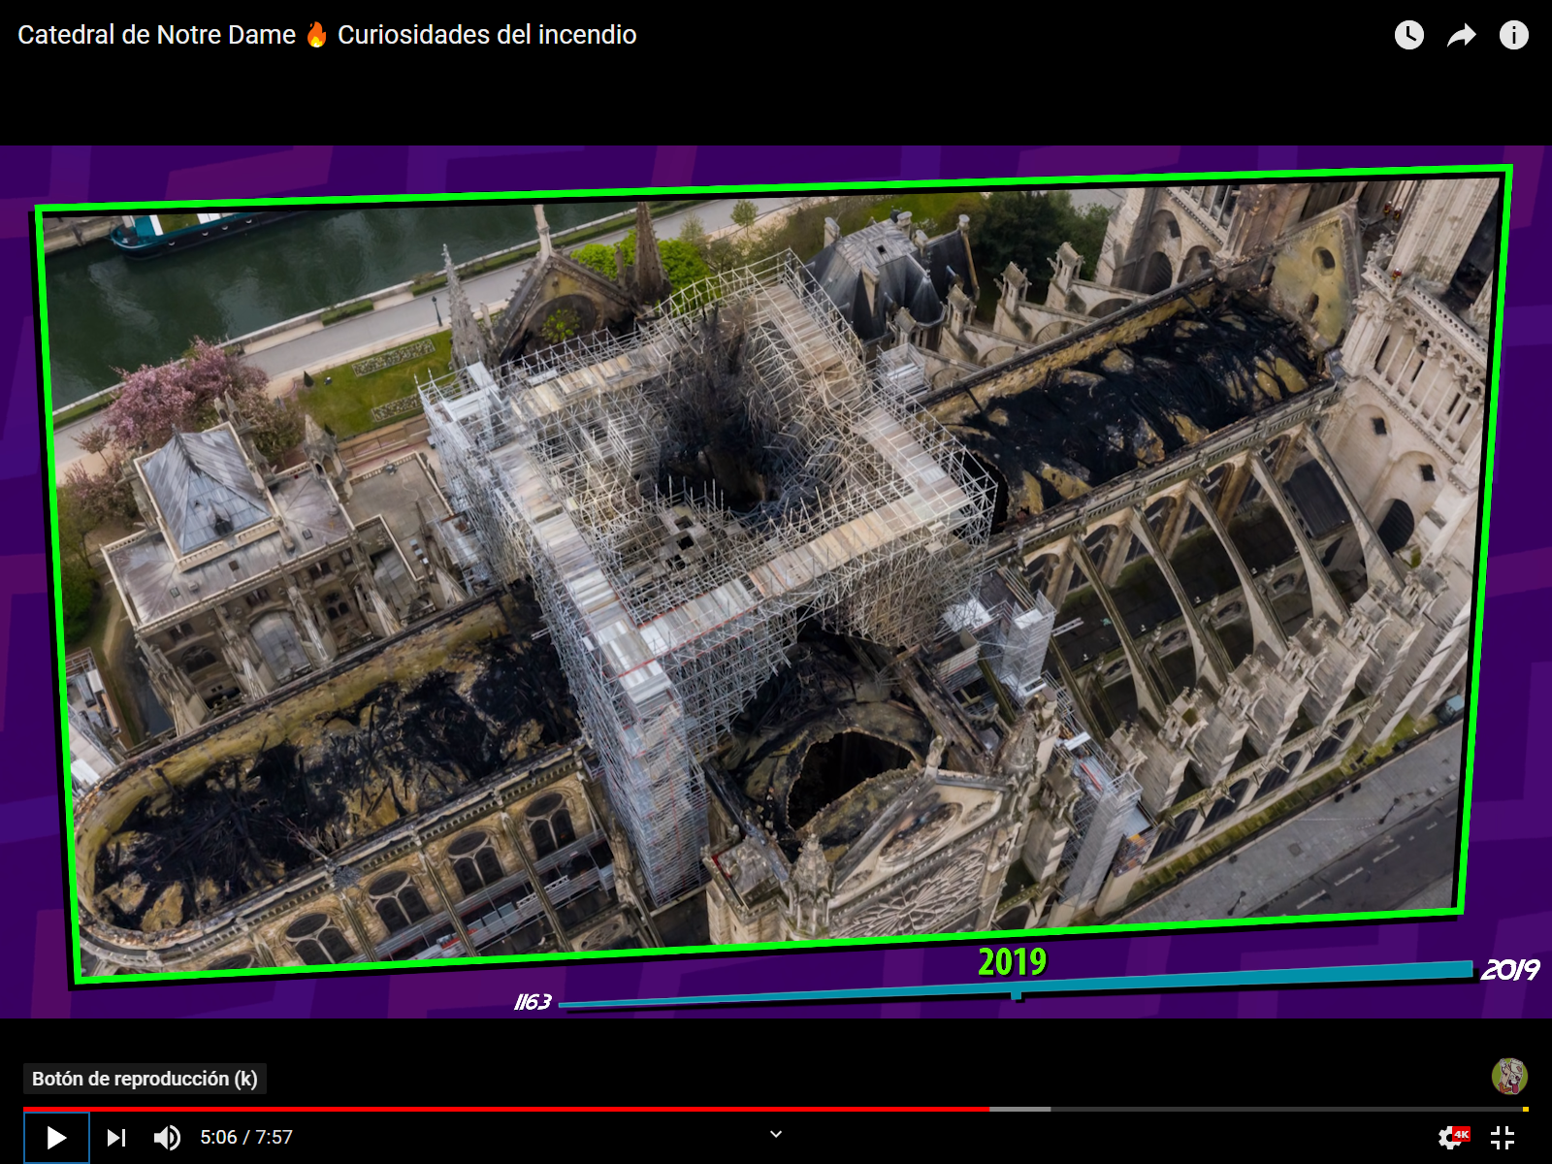Seek to the grey buffered section of progress bar
Image resolution: width=1552 pixels, height=1164 pixels.
[1019, 1109]
